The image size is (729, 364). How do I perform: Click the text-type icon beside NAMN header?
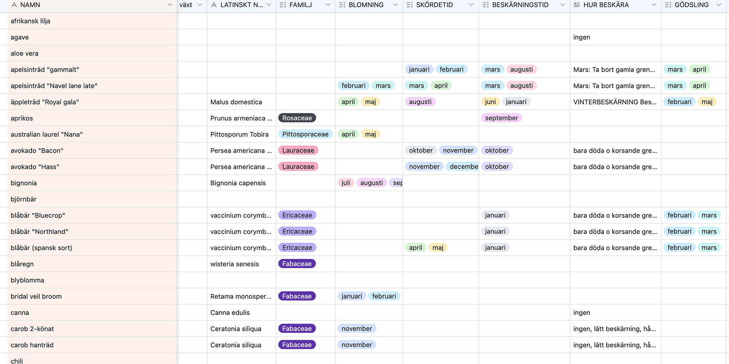coord(14,5)
